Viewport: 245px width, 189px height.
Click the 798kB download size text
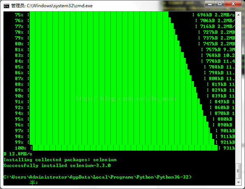pos(216,72)
